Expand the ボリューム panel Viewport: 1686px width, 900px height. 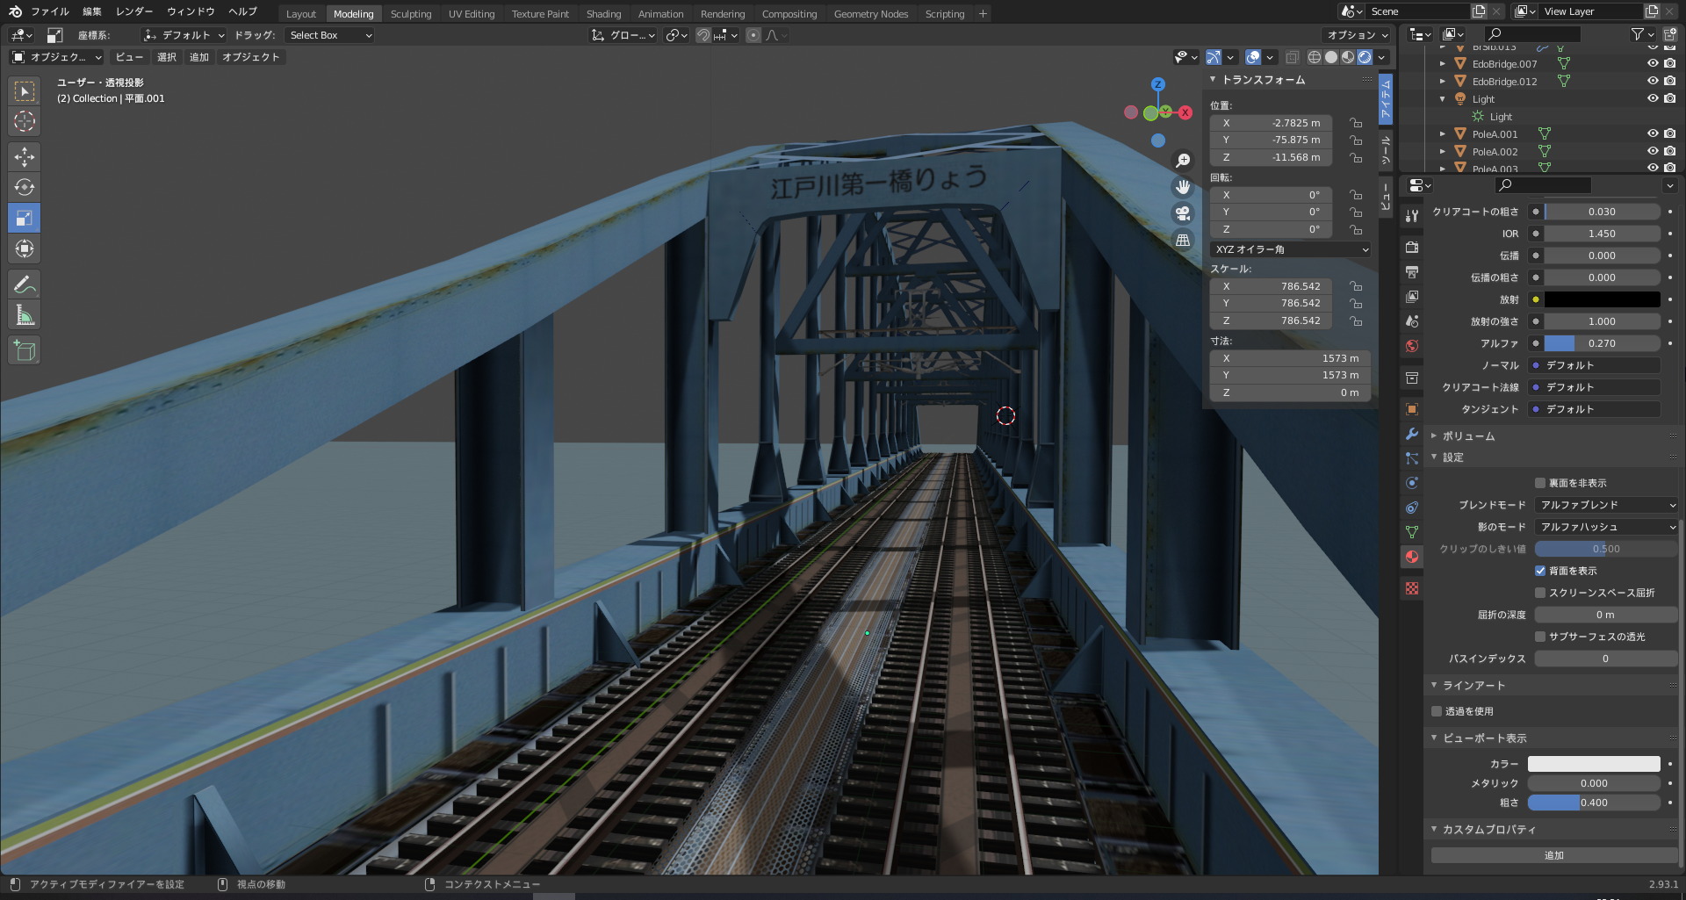[x=1468, y=436]
